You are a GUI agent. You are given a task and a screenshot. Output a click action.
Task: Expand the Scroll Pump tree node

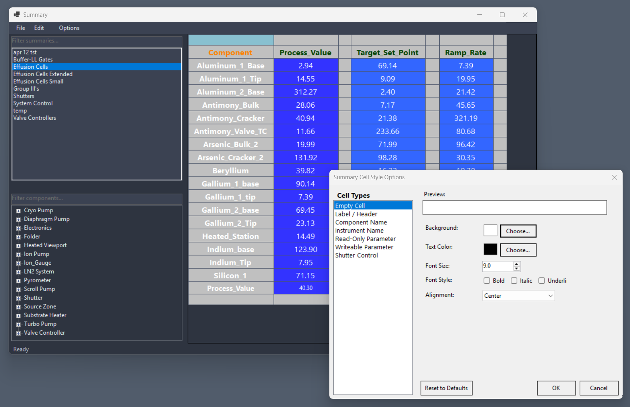click(18, 290)
